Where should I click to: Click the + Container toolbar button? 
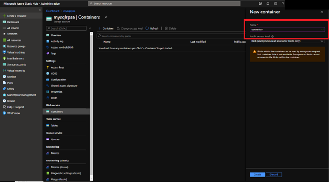click(106, 28)
